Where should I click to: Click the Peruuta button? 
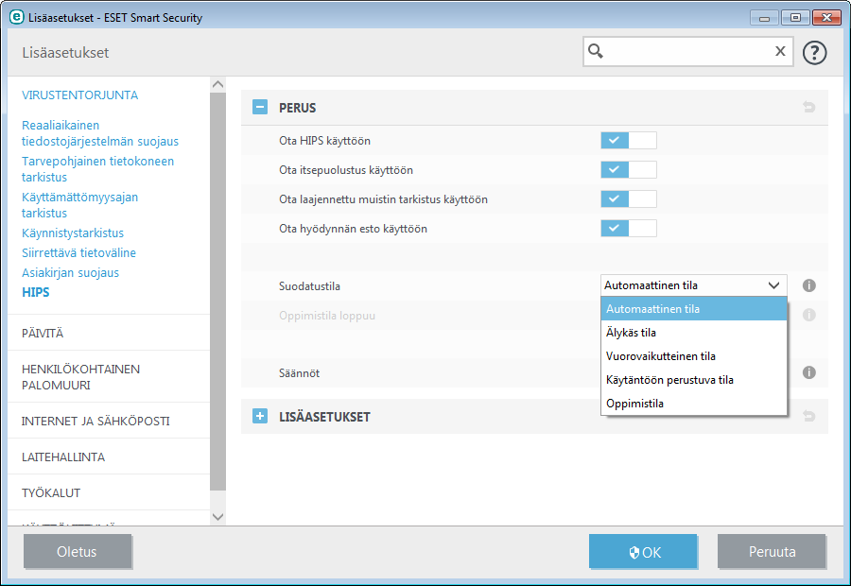(x=772, y=551)
